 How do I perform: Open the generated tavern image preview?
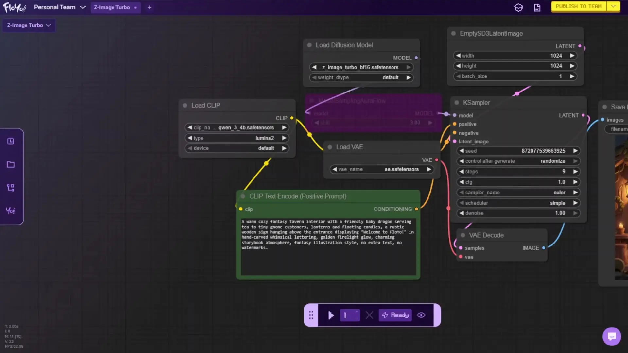pos(621,207)
